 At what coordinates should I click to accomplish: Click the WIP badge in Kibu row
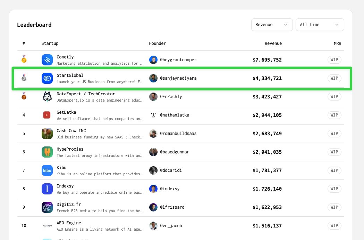point(334,170)
